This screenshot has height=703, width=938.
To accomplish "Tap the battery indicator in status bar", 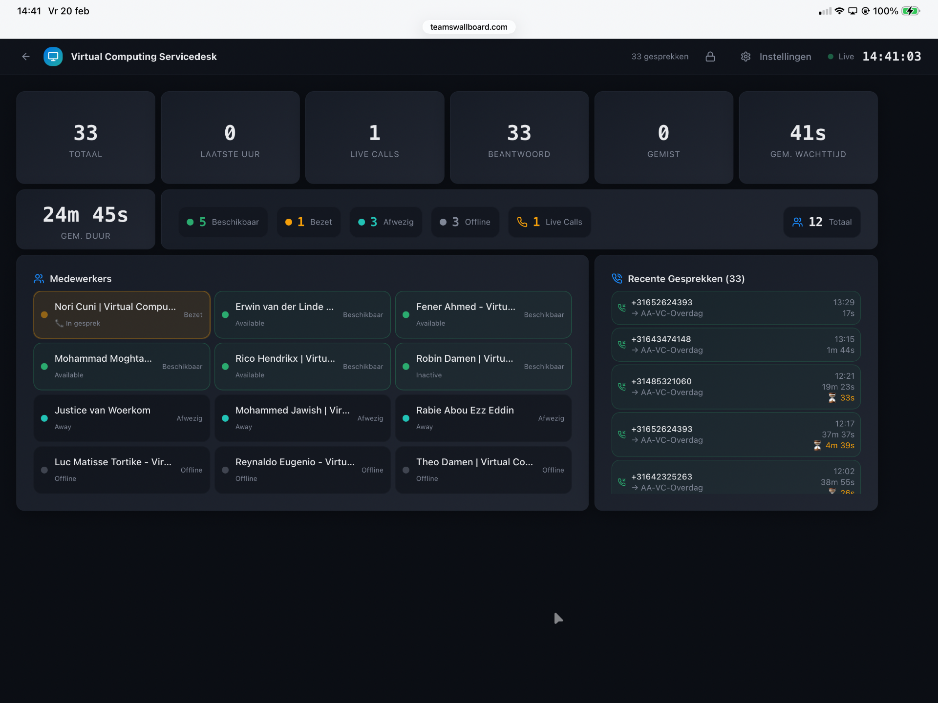I will pos(910,11).
